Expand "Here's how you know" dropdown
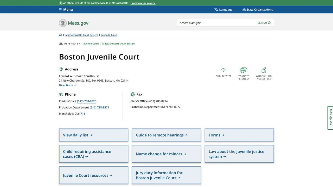Image resolution: width=333 pixels, height=187 pixels. pyautogui.click(x=143, y=3)
